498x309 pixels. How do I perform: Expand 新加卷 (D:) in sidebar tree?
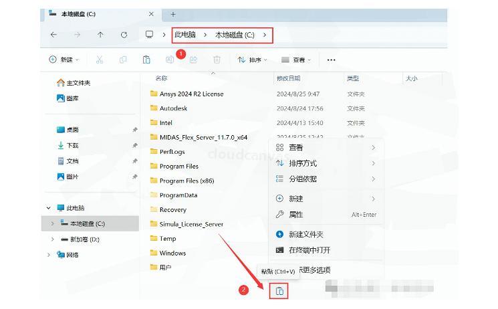pyautogui.click(x=52, y=239)
